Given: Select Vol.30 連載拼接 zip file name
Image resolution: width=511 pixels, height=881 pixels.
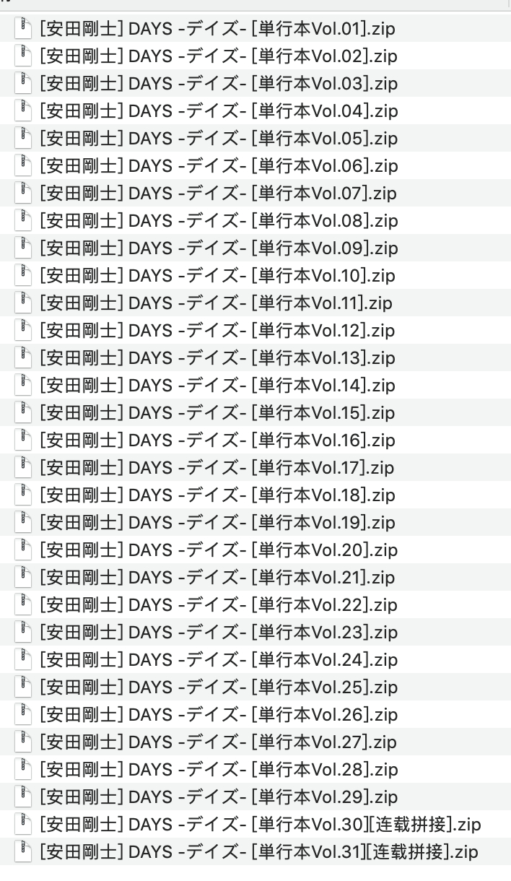Looking at the screenshot, I should (x=261, y=825).
